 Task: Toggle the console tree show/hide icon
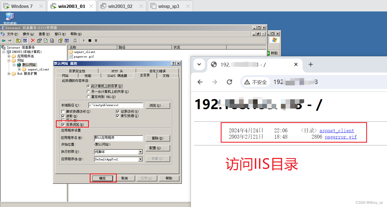click(x=25, y=41)
